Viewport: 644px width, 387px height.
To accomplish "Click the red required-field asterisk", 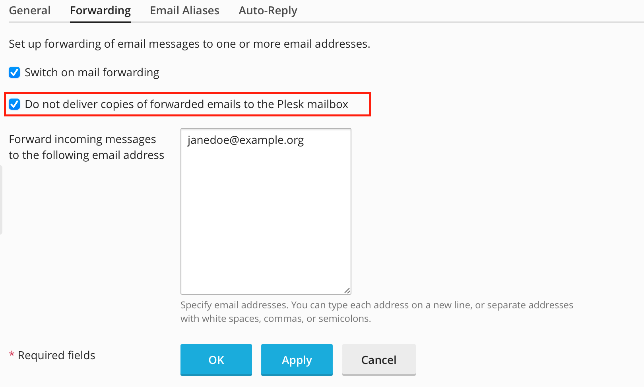I will 12,354.
